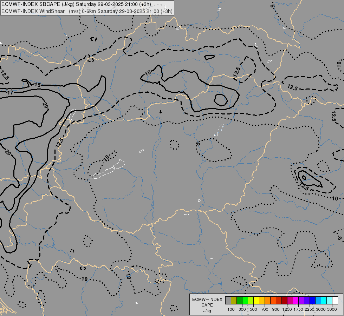The image size is (344, 316).
Task: Click the legend value 100
Action: (231, 309)
